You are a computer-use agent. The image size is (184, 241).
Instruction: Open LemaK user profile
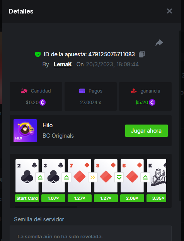(x=63, y=64)
